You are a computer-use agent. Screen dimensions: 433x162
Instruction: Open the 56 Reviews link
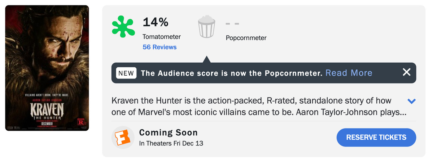[x=159, y=47]
